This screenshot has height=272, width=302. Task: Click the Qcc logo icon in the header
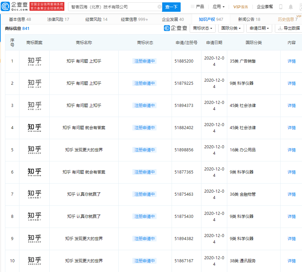click(x=5, y=7)
